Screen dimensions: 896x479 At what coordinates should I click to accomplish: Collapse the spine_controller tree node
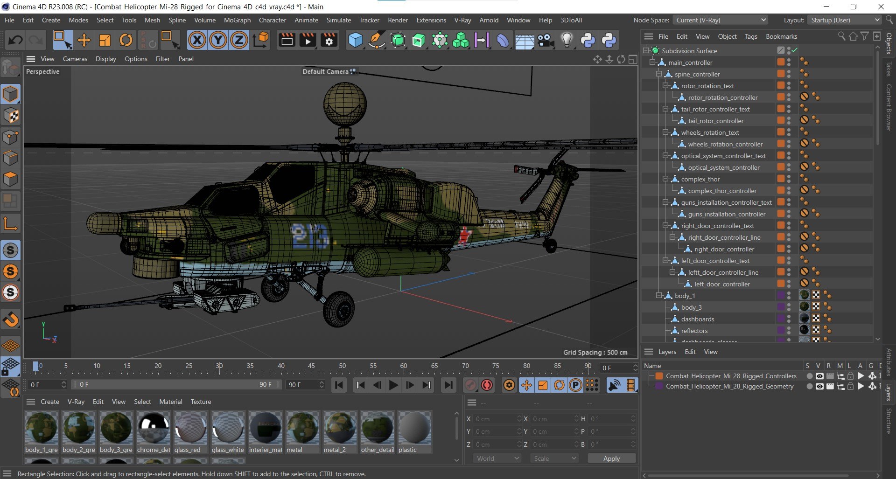pos(659,74)
